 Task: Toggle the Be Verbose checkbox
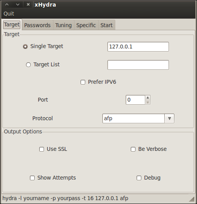click(133, 149)
